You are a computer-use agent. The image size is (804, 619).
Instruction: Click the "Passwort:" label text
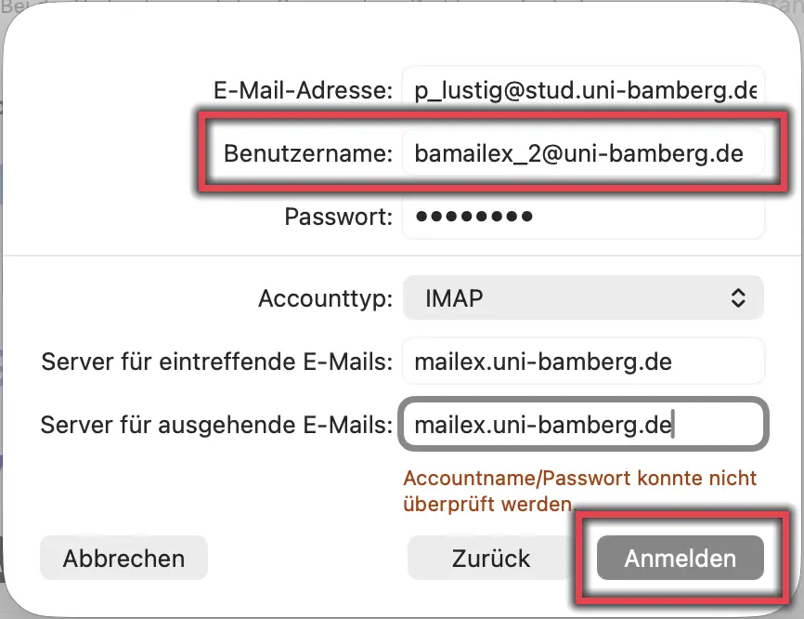(339, 217)
